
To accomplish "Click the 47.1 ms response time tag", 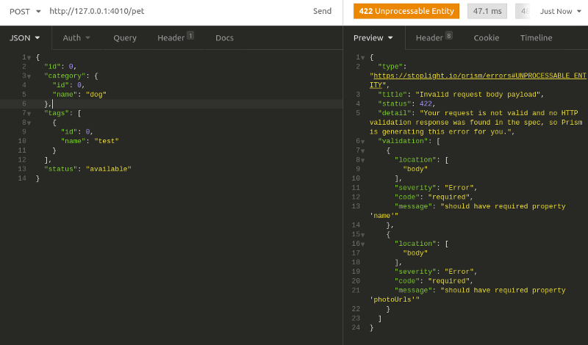I will (x=487, y=11).
